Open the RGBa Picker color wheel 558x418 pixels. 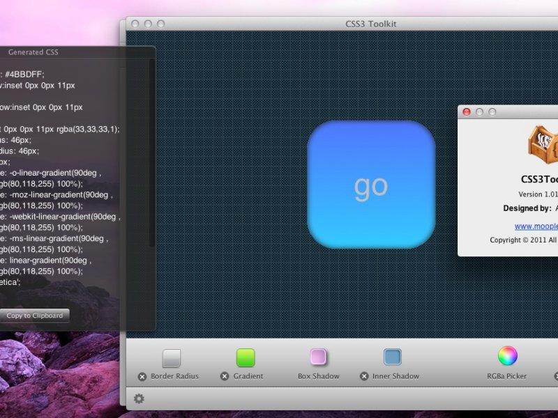(x=507, y=355)
